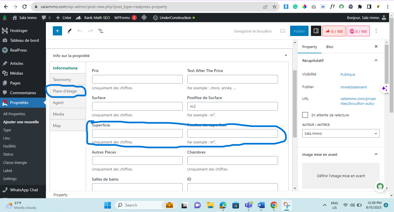This screenshot has height=212, width=394.
Task: Open Classe énergie submenu item
Action: (15, 162)
